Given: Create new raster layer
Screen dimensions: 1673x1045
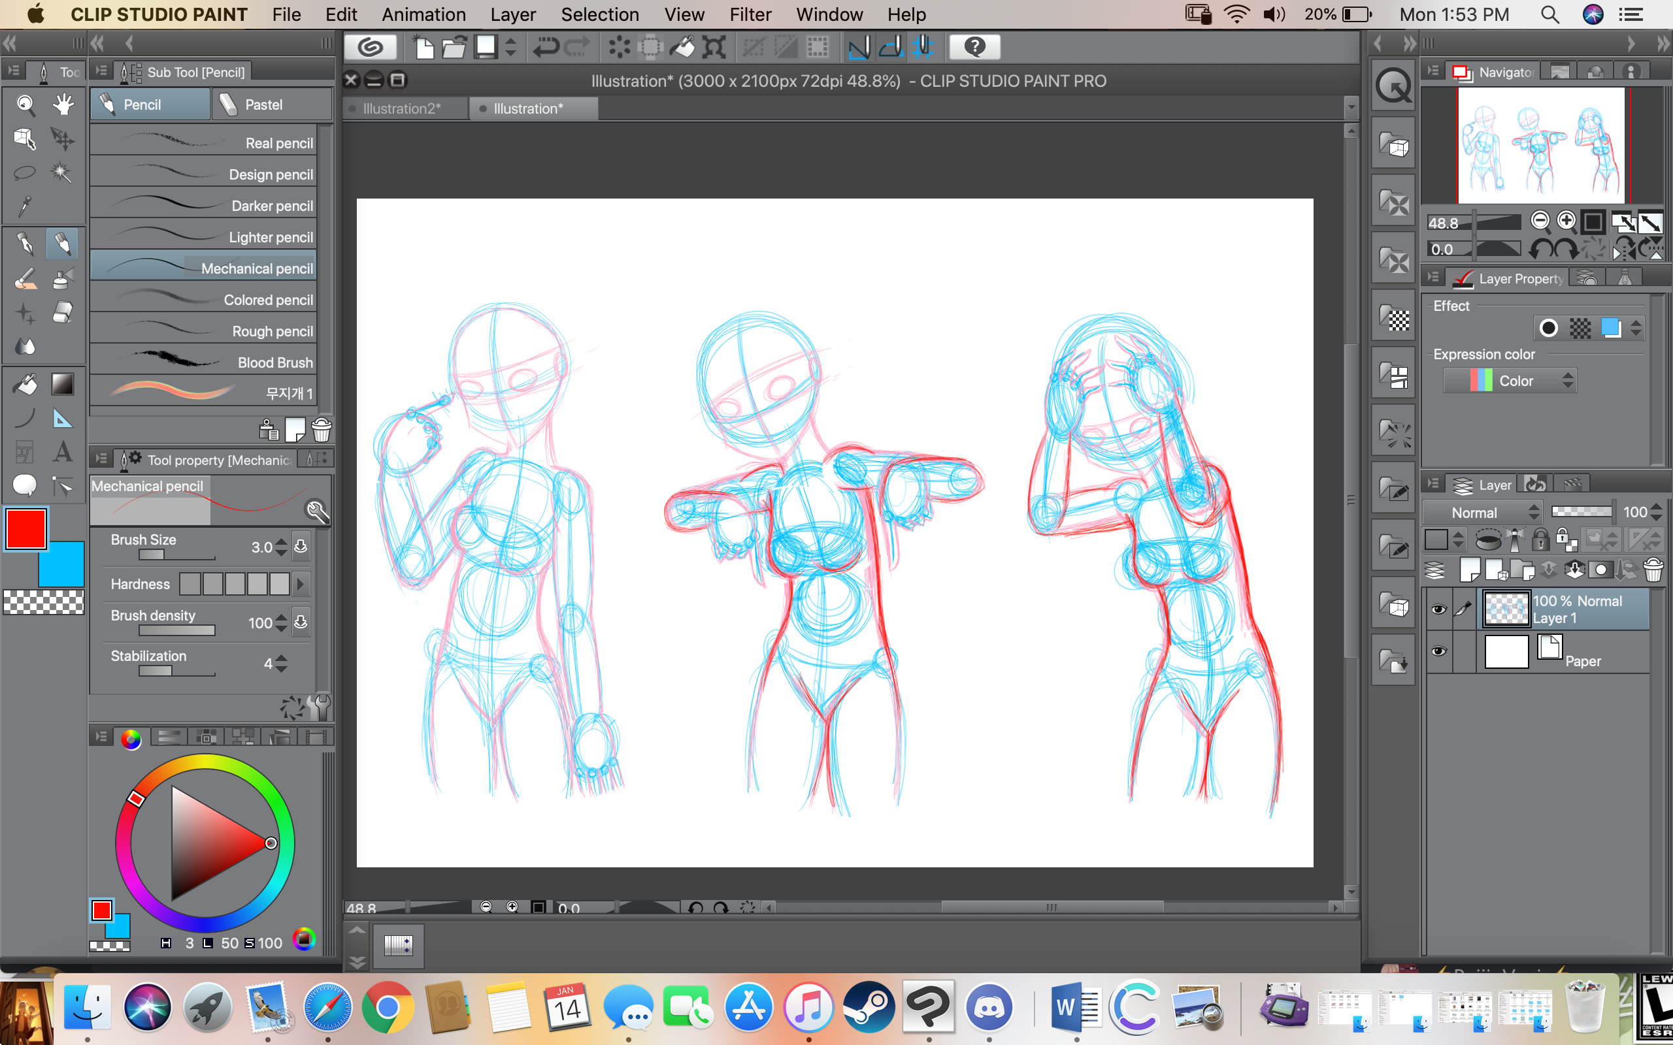Looking at the screenshot, I should click(1469, 570).
